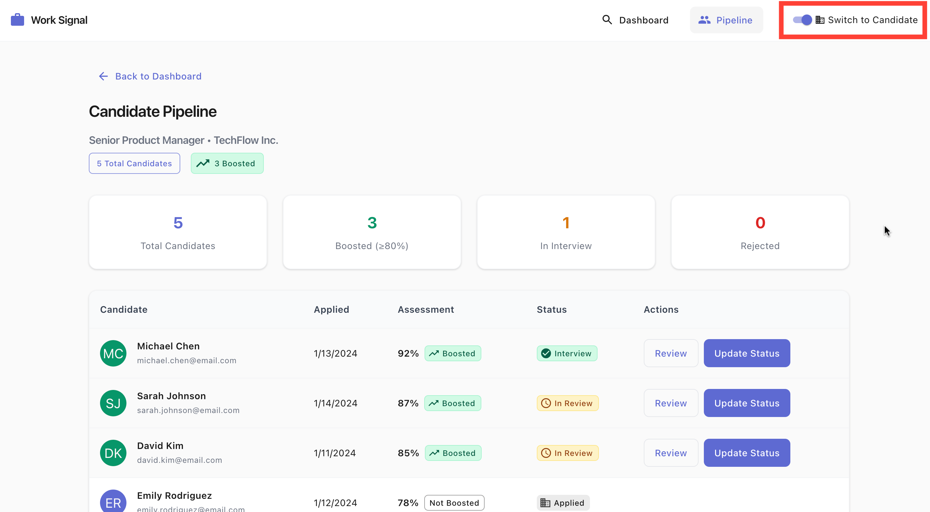Click the building icon beside Switch to Candidate
Screen dimensions: 930x512
(820, 20)
